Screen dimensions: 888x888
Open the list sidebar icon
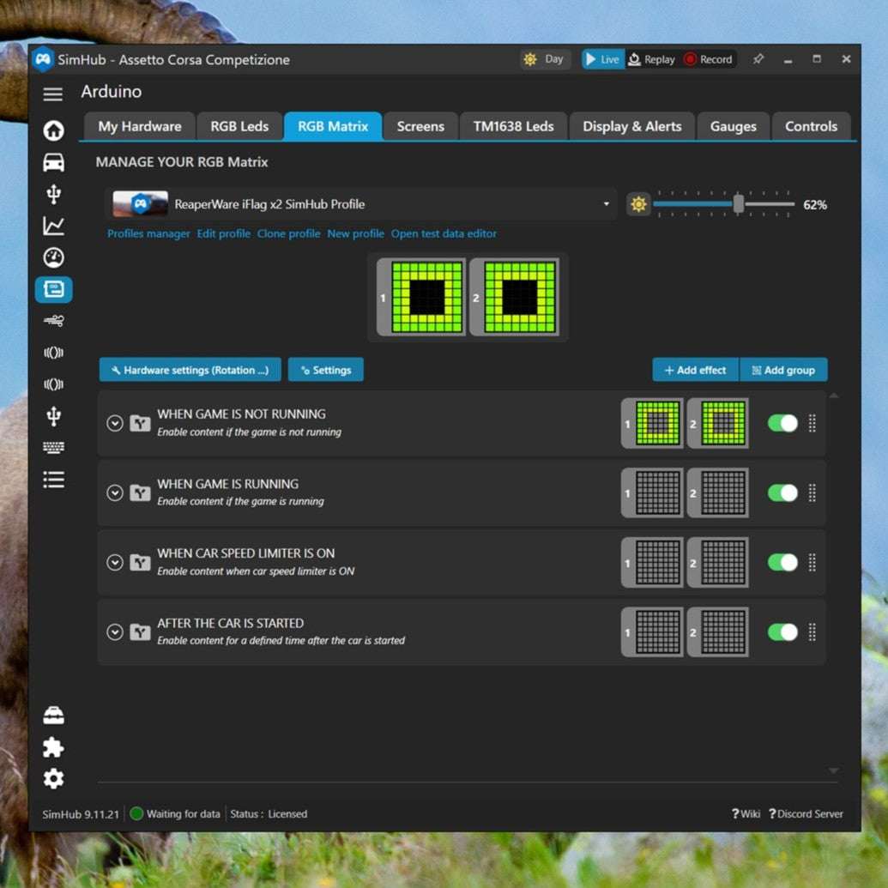pos(54,480)
